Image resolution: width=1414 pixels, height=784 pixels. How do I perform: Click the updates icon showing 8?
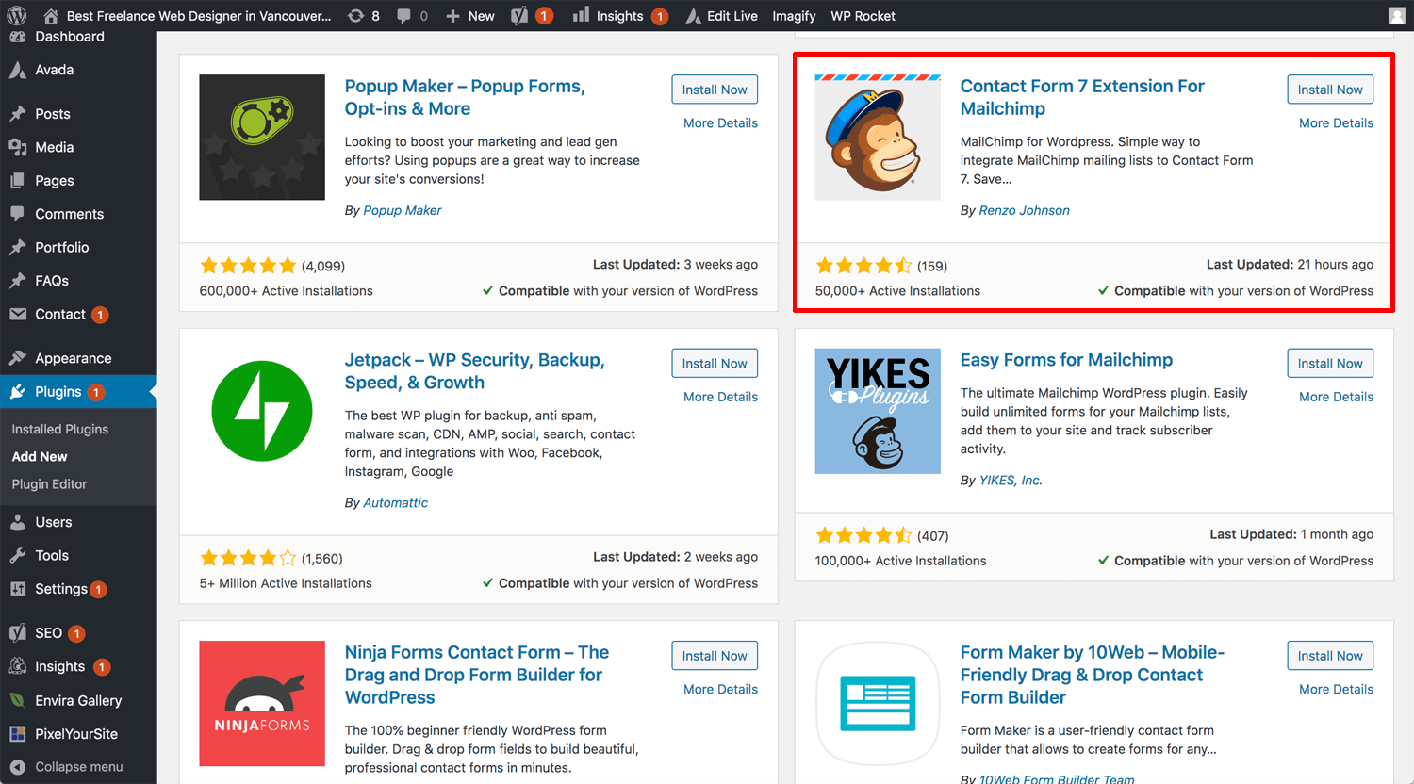[x=355, y=15]
